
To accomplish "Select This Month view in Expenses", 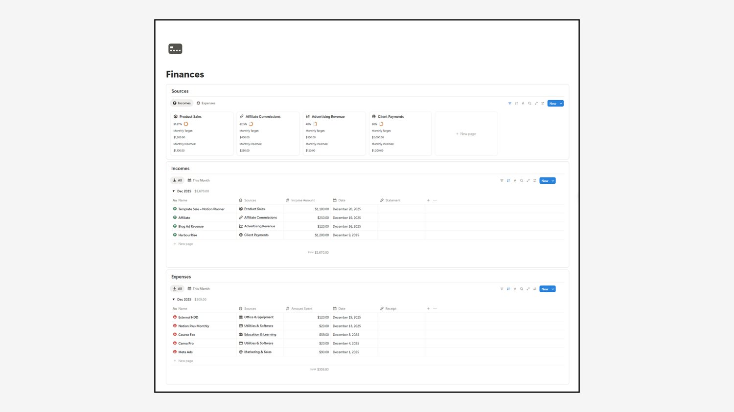I will (x=199, y=289).
